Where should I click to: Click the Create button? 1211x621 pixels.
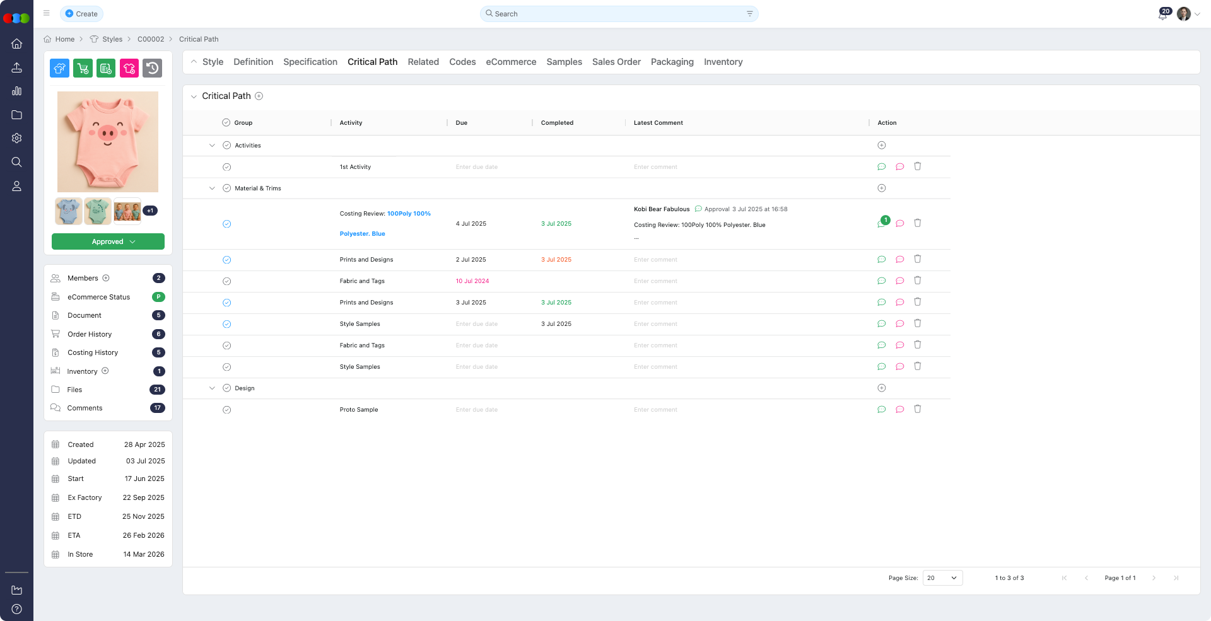[82, 14]
